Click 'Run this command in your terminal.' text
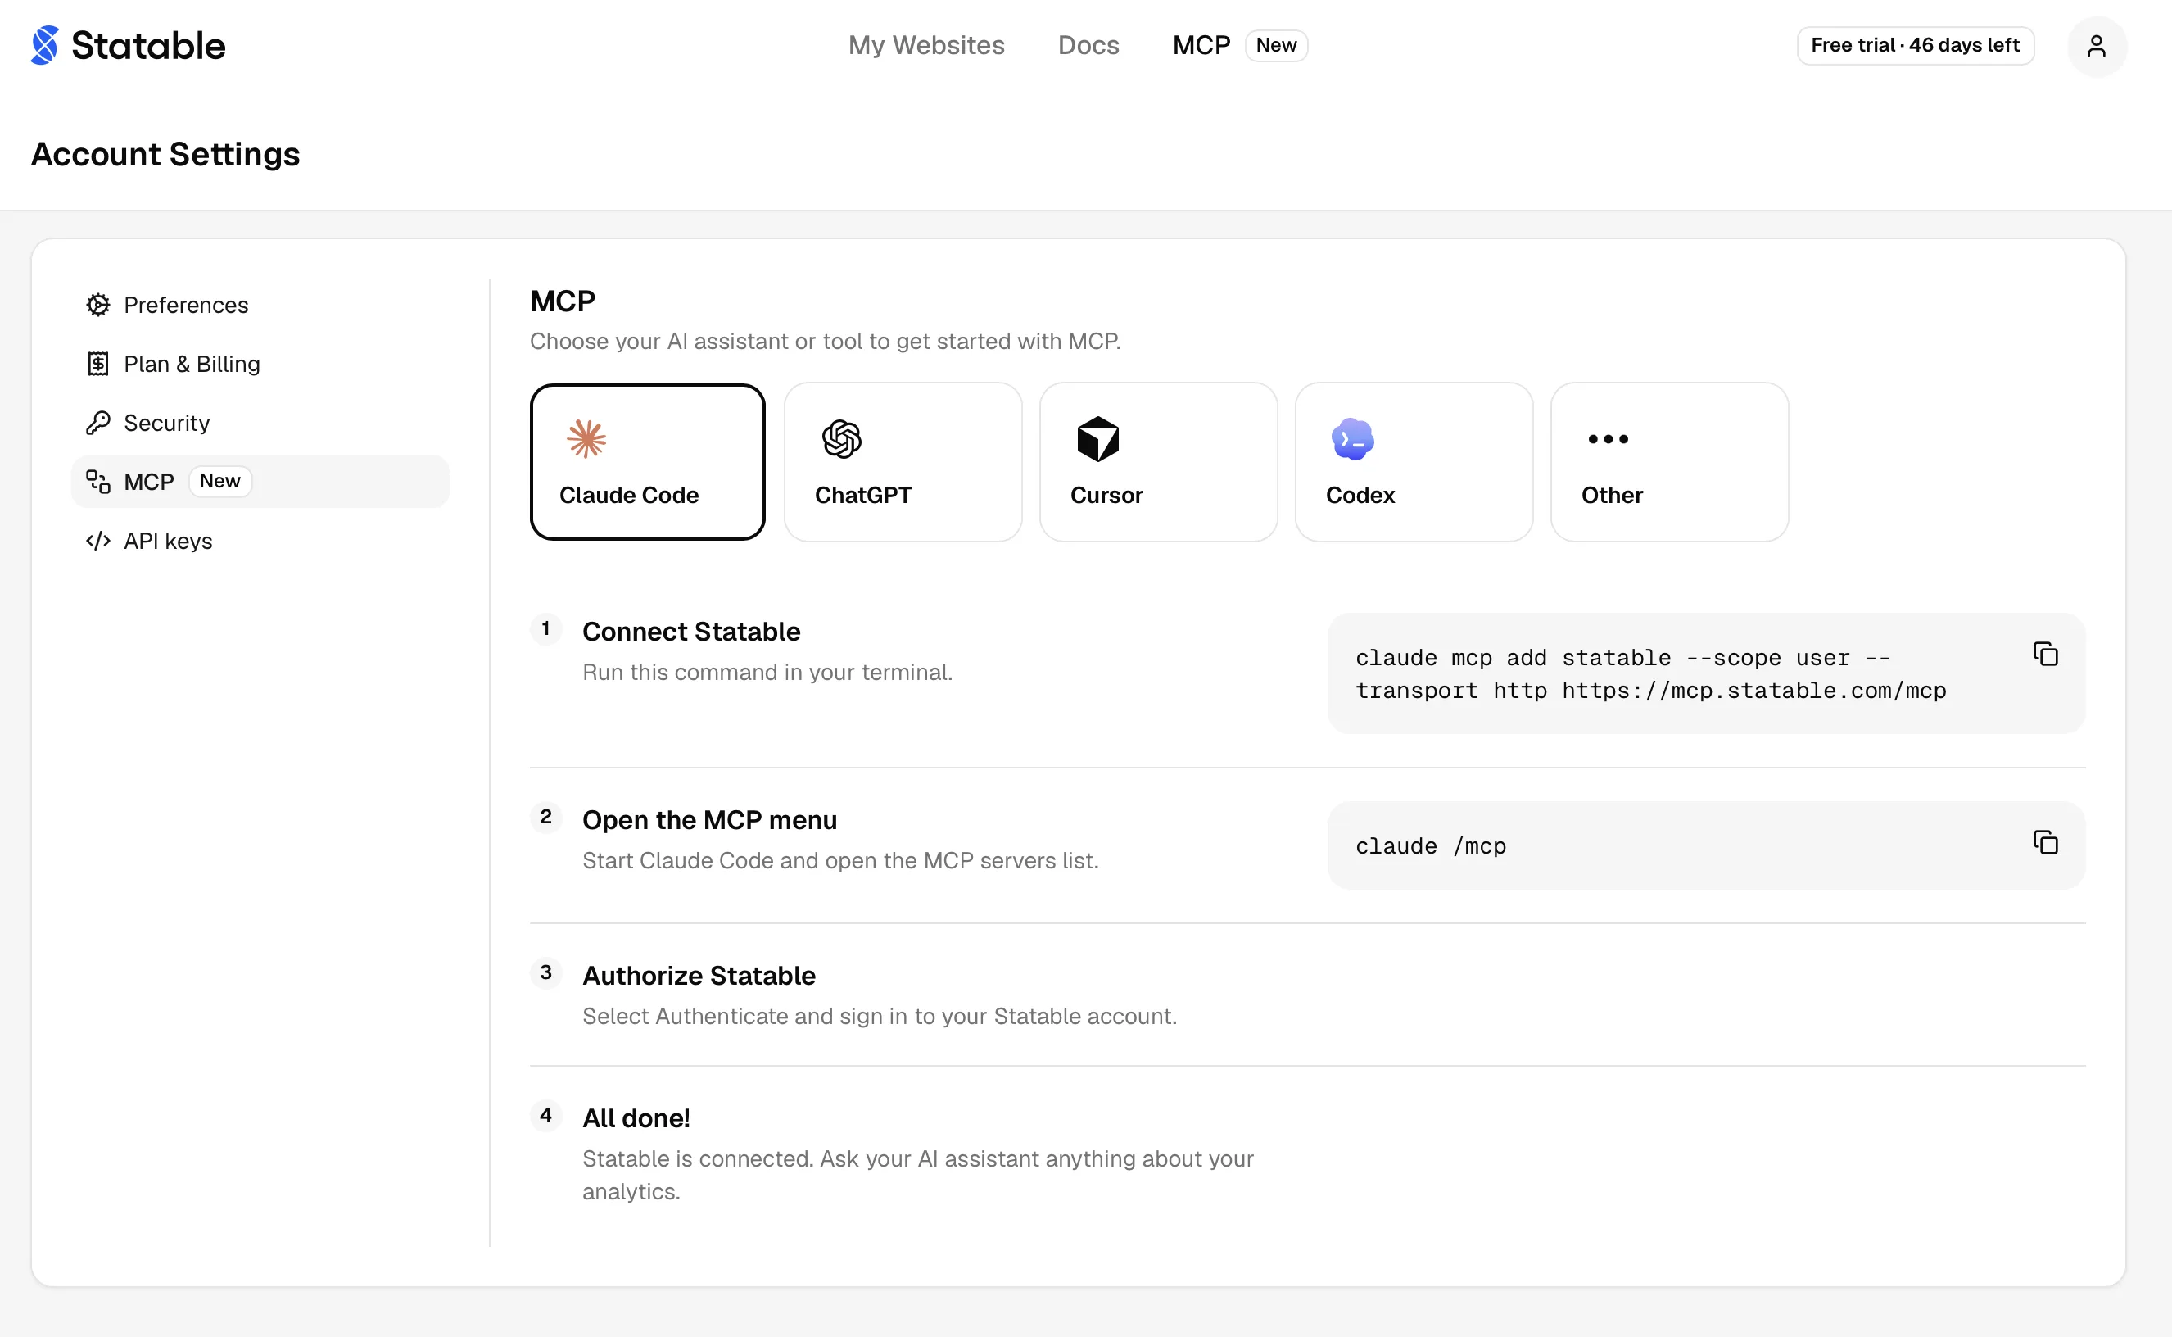Viewport: 2172px width, 1337px height. point(767,672)
